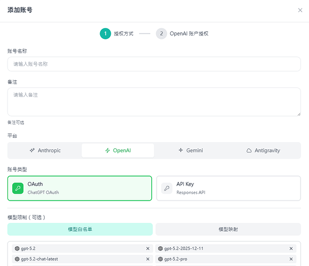Click the OpenAI logo beside gpt-5.2
309x266 pixels.
(x=17, y=248)
